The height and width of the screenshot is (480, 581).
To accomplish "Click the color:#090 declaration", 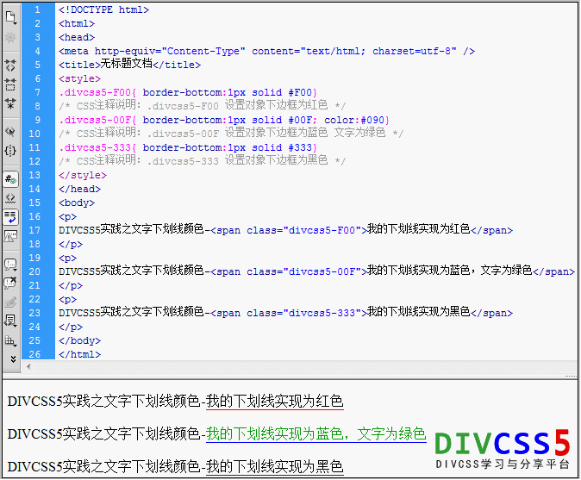I will 354,121.
